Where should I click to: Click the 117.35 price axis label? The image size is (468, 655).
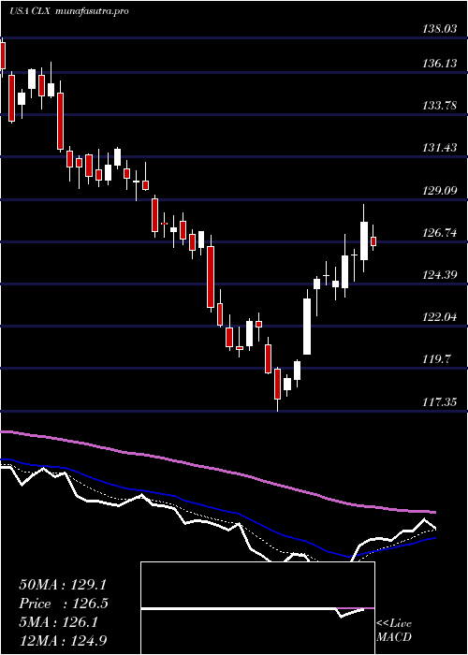[439, 402]
